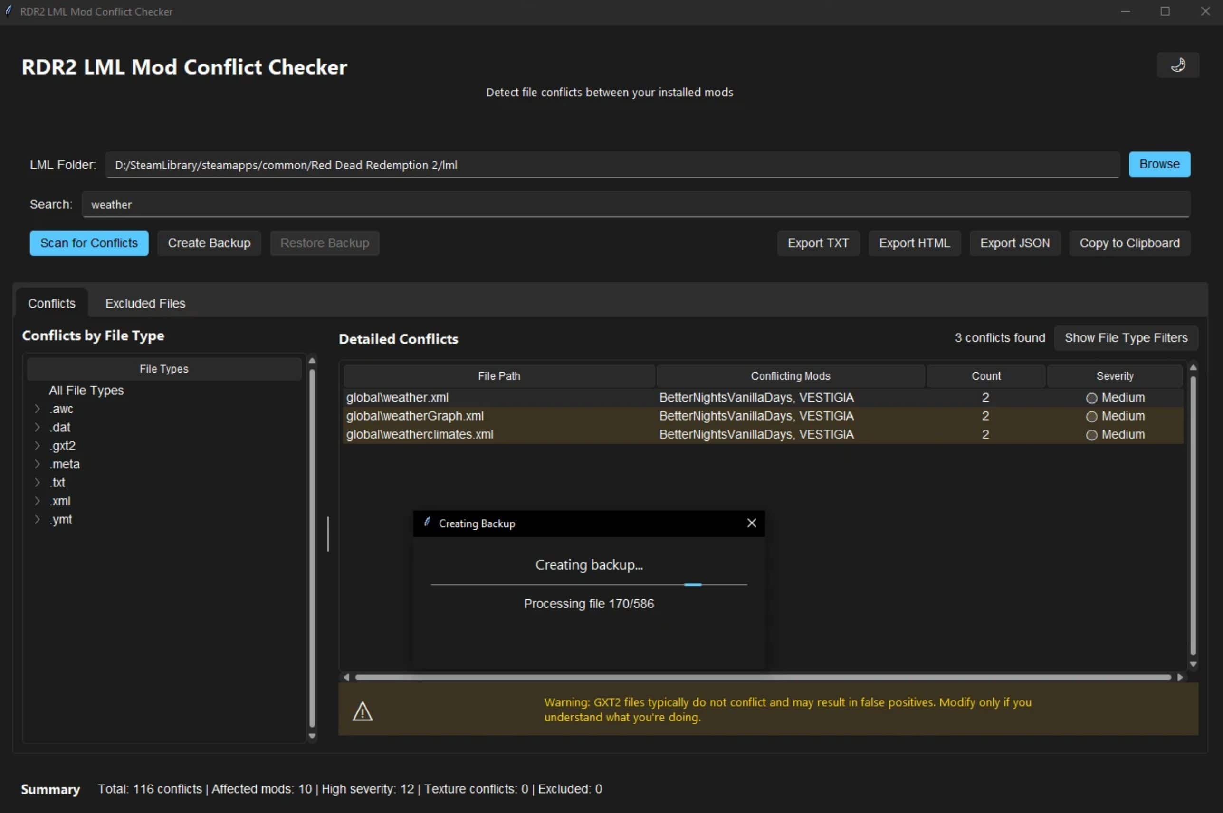
Task: Click down arrow of File Types scrollbar
Action: coord(312,736)
